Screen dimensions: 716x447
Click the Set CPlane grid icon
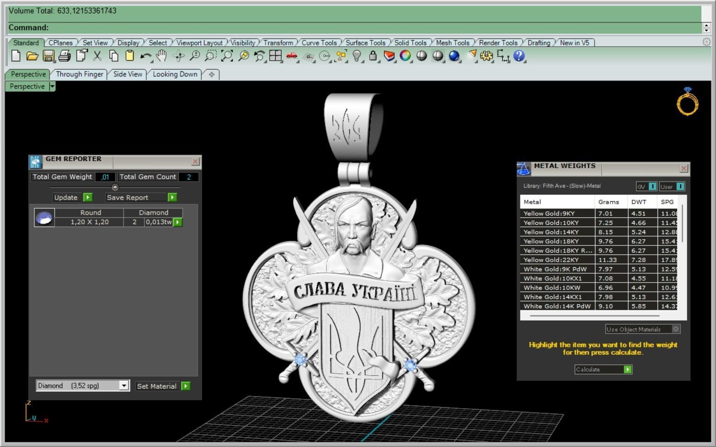click(x=308, y=56)
